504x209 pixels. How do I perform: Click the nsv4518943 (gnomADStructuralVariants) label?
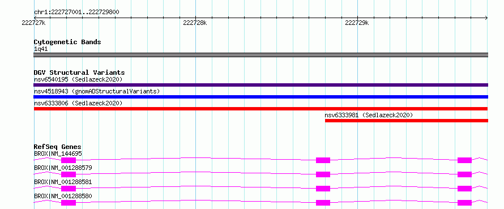click(x=97, y=91)
